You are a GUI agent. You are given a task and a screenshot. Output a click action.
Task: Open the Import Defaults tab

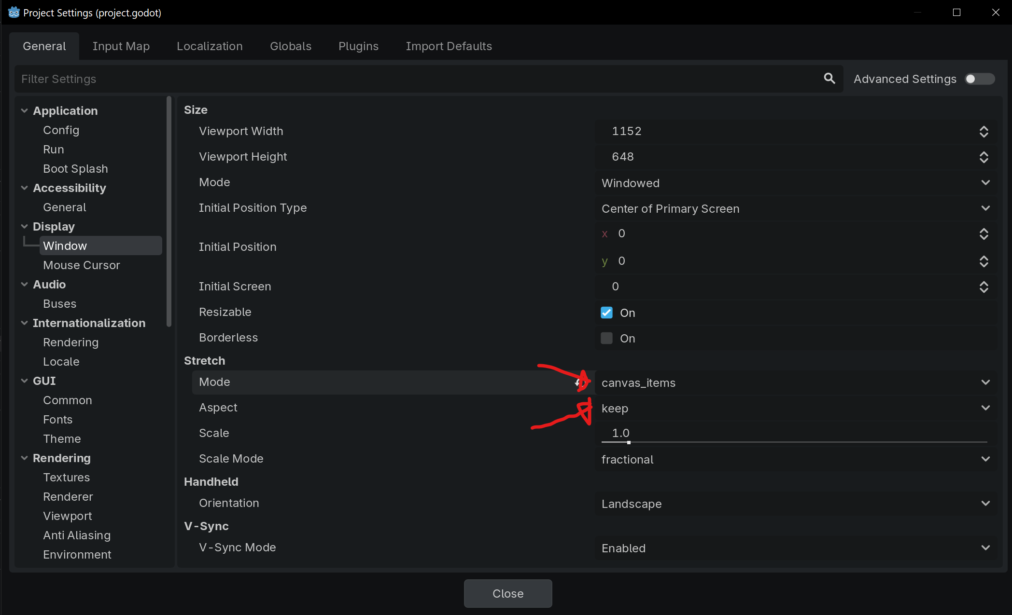coord(449,46)
